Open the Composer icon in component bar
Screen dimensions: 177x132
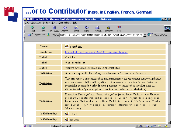(x=166, y=126)
